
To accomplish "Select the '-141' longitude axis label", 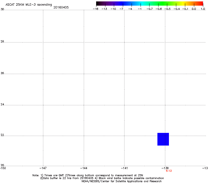I will (x=124, y=168).
